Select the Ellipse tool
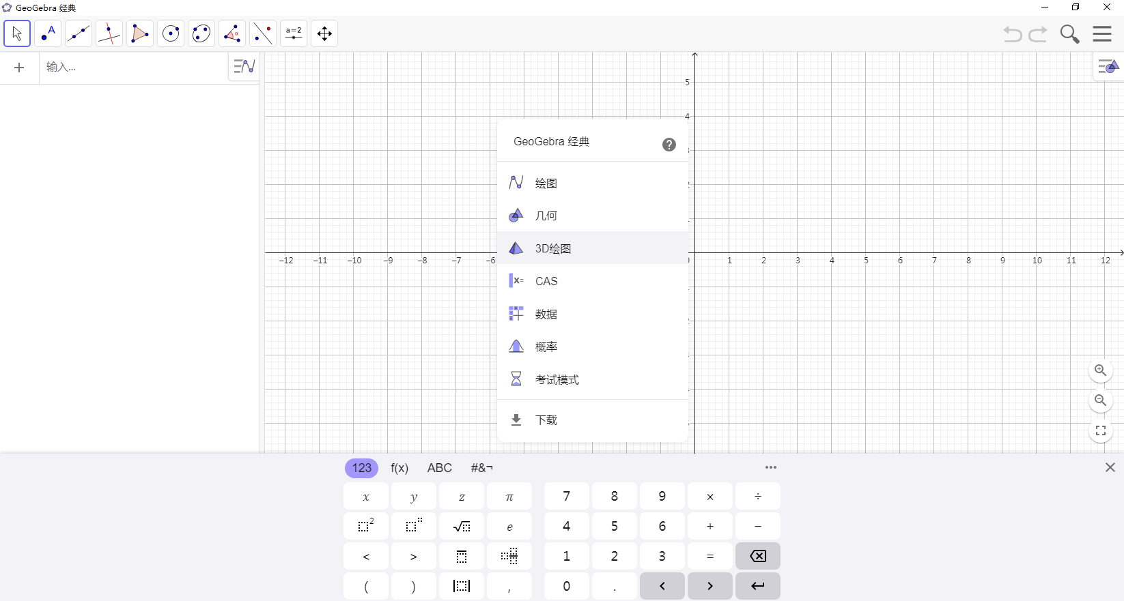This screenshot has width=1124, height=601. point(201,33)
